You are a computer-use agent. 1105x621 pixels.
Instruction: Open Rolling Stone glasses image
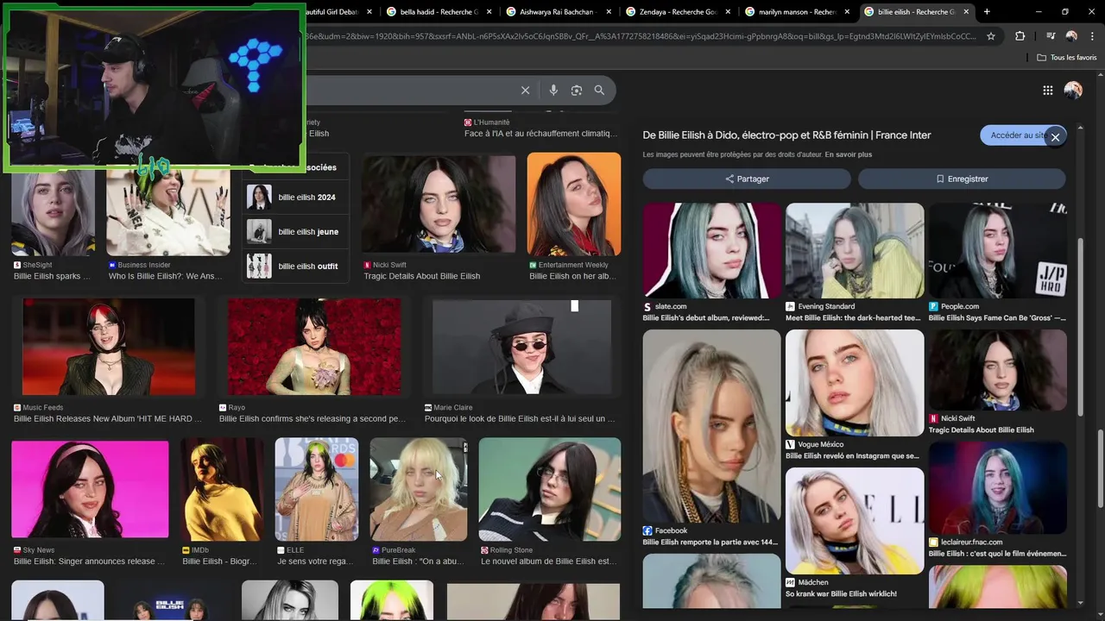550,489
